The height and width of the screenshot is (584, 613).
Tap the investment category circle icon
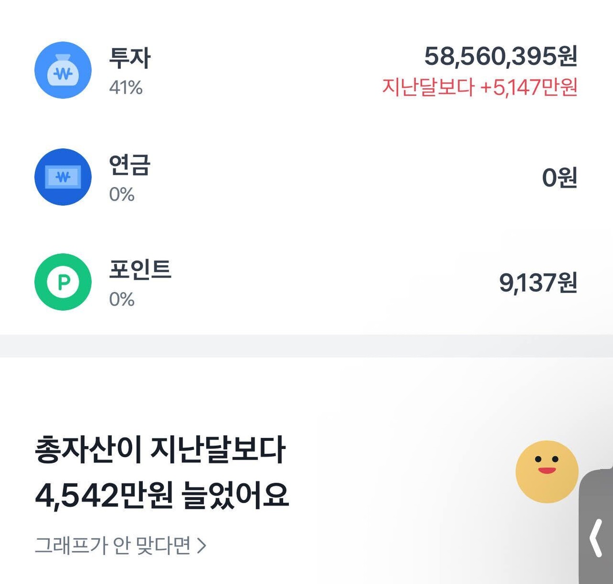[x=63, y=69]
